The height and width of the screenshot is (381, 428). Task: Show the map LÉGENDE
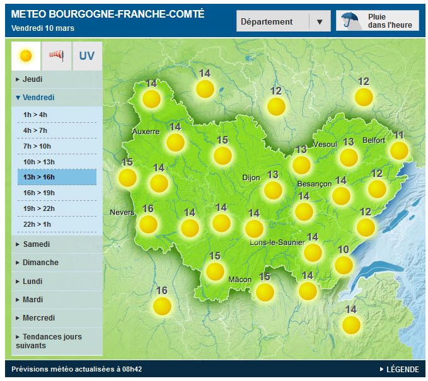398,369
